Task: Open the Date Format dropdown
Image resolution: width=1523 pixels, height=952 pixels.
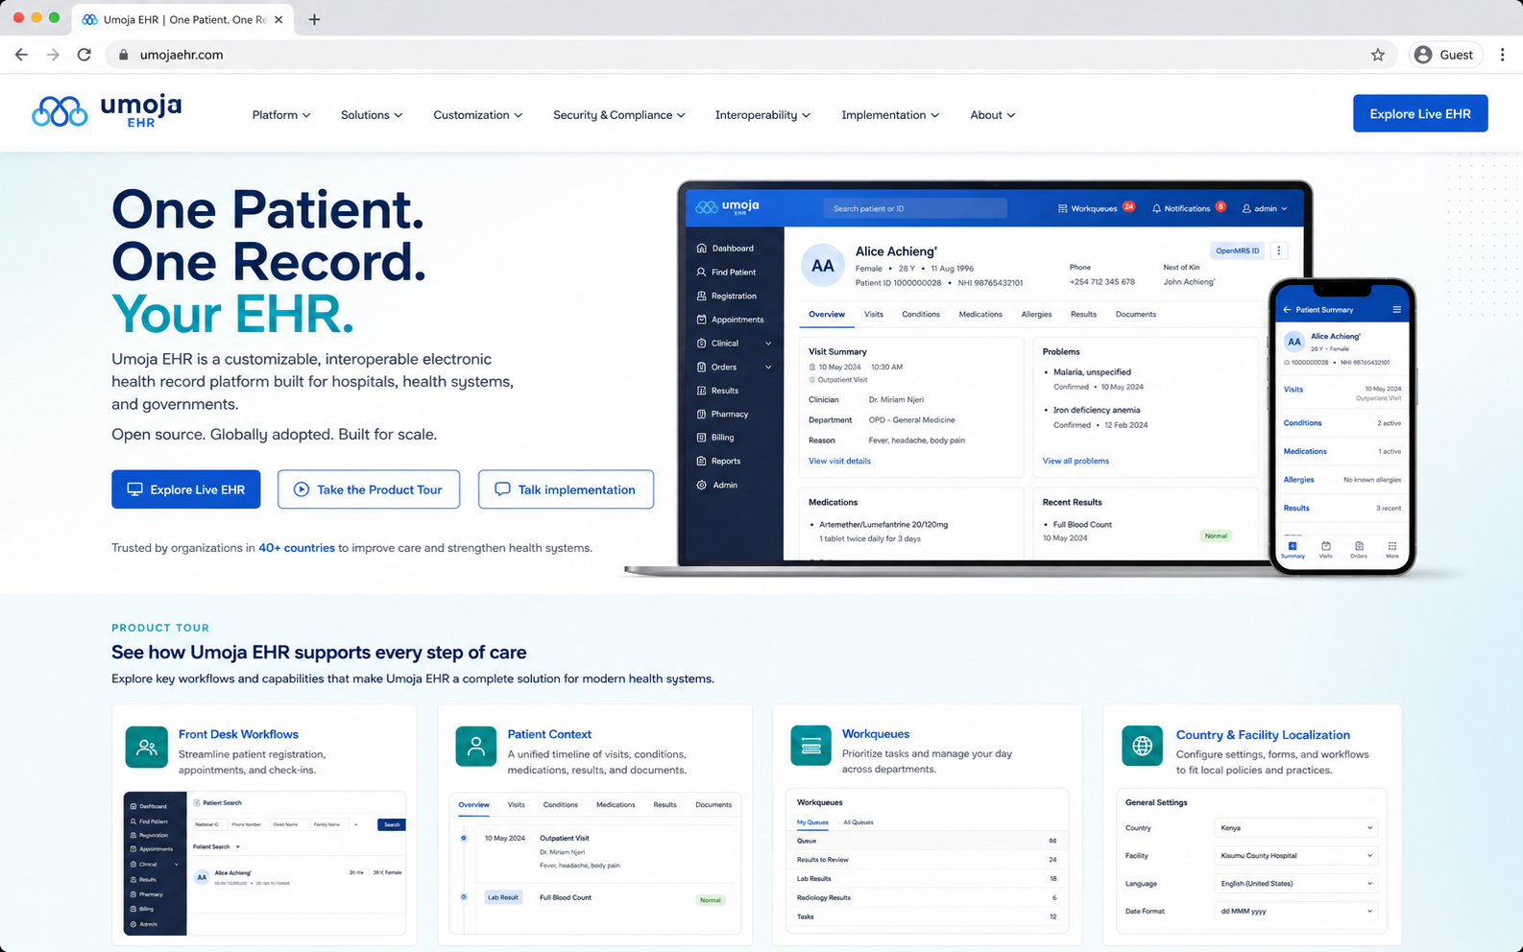Action: point(1295,912)
